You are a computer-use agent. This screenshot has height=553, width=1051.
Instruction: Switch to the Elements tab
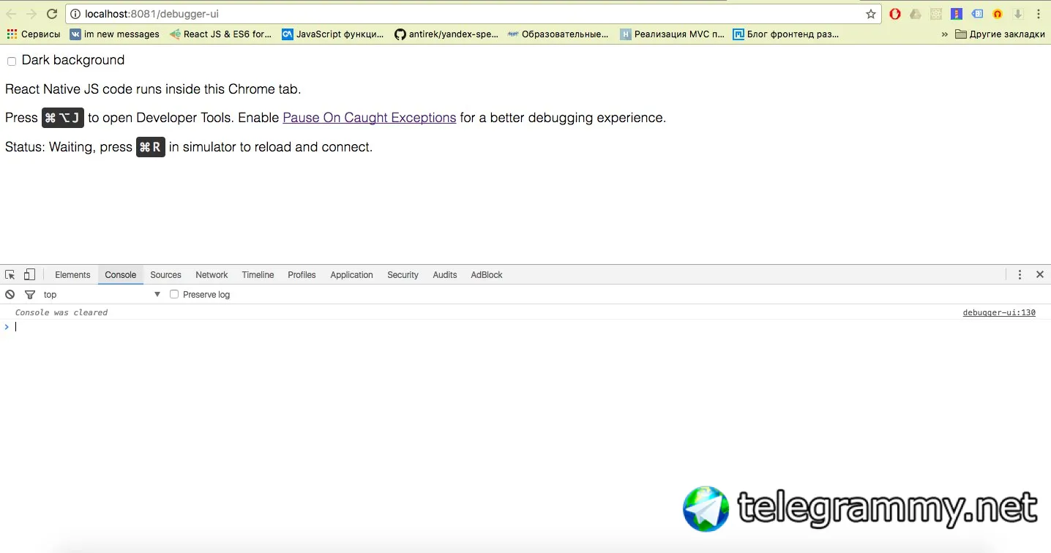pos(72,275)
